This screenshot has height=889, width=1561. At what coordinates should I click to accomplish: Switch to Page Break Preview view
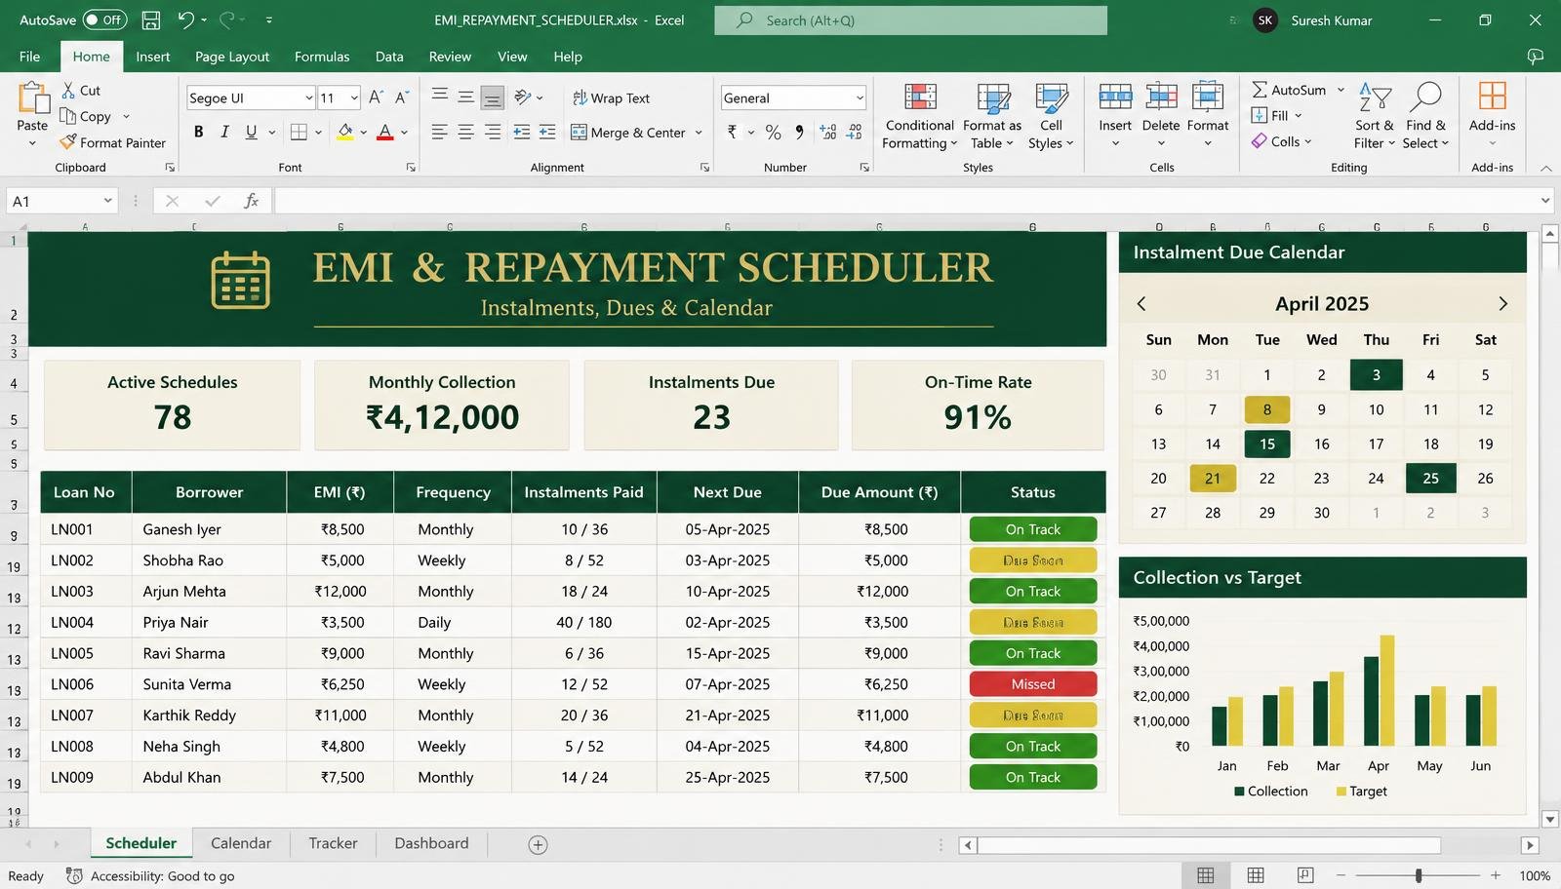pyautogui.click(x=1305, y=875)
